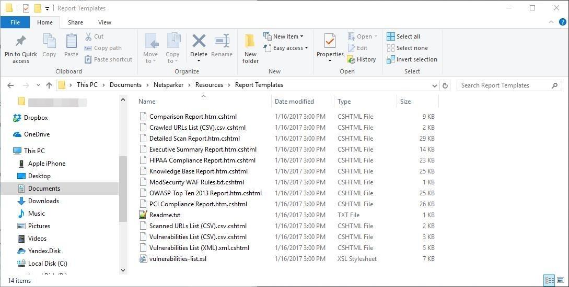
Task: Refresh the folder view with refresh icon
Action: tap(445, 85)
